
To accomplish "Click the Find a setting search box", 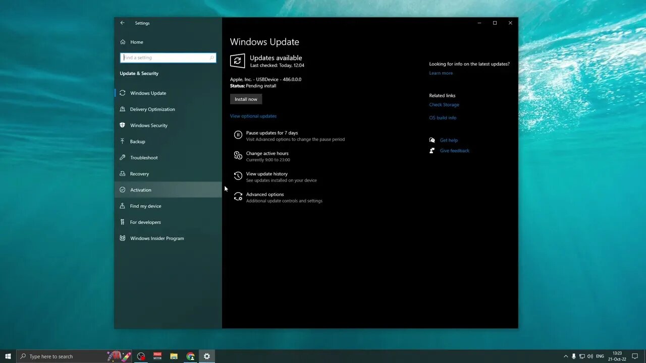I will click(168, 57).
